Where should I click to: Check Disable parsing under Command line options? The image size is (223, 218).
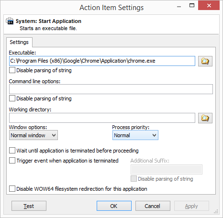coord(12,98)
